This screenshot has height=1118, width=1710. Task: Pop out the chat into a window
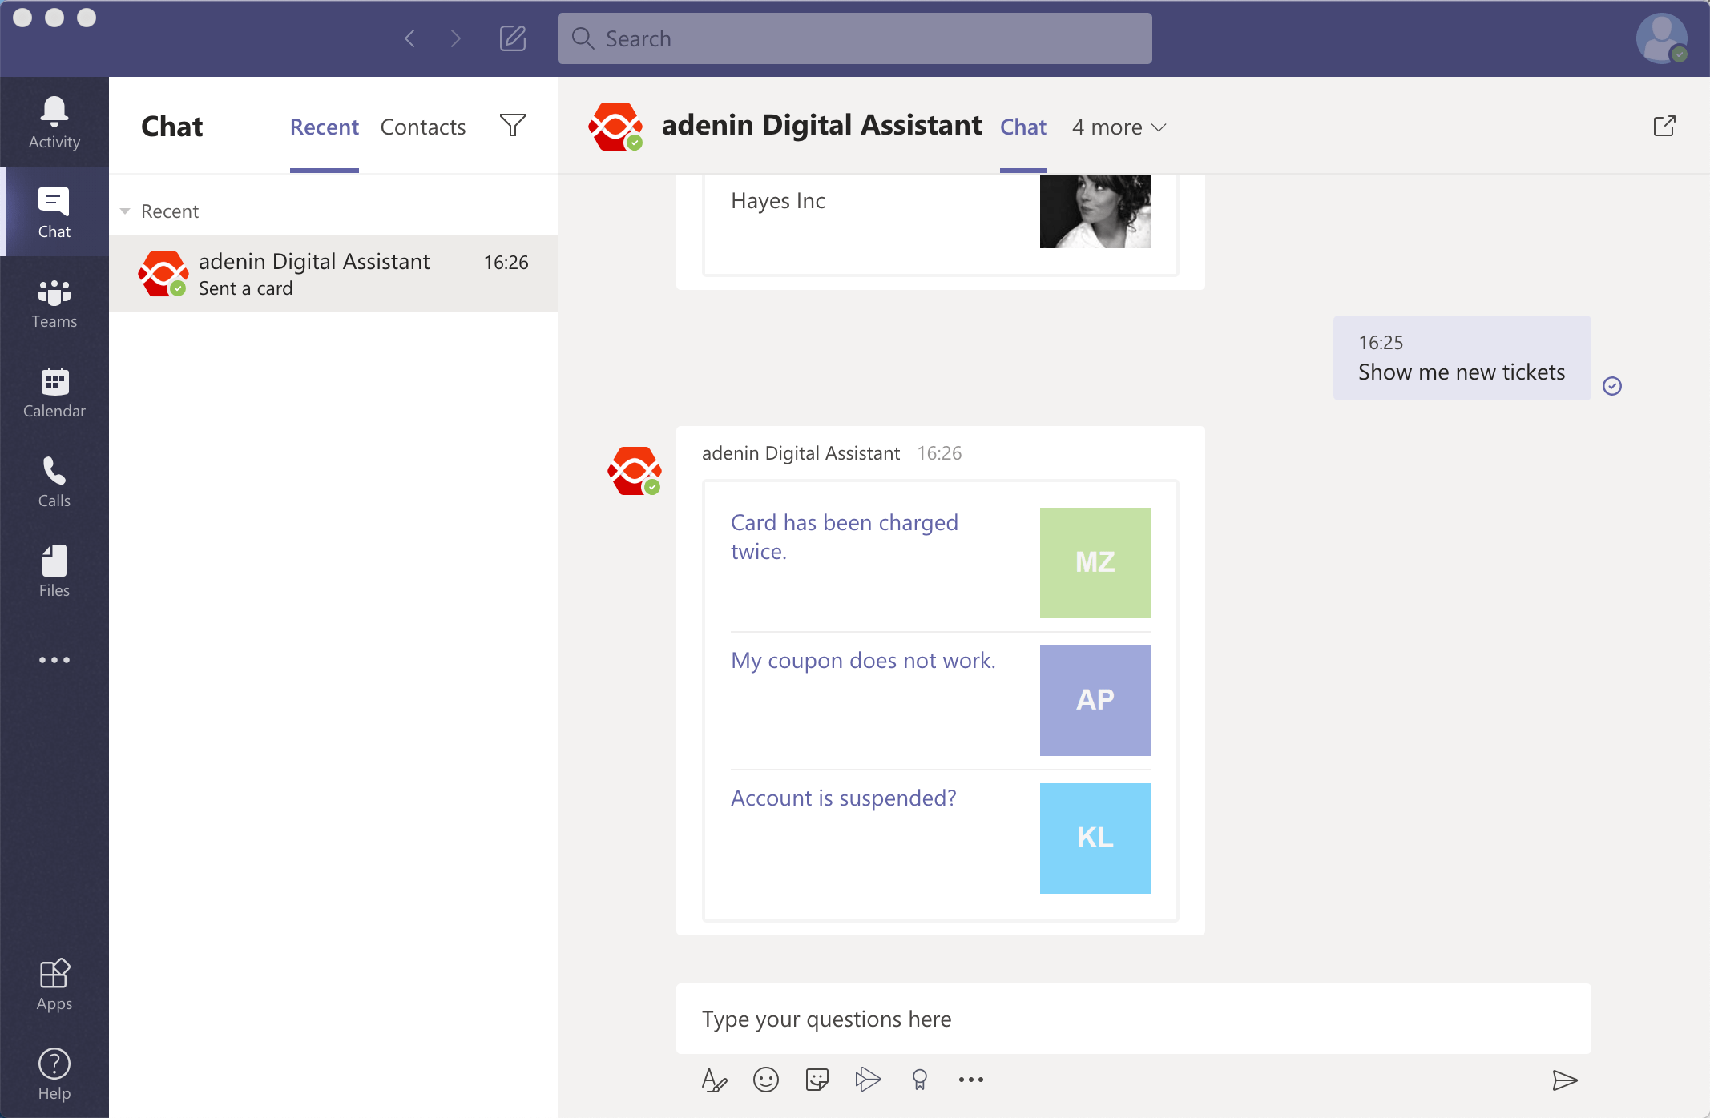point(1665,126)
